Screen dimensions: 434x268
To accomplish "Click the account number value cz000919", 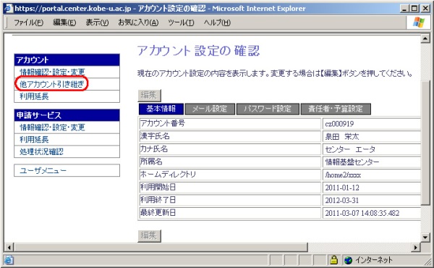I will [x=339, y=124].
